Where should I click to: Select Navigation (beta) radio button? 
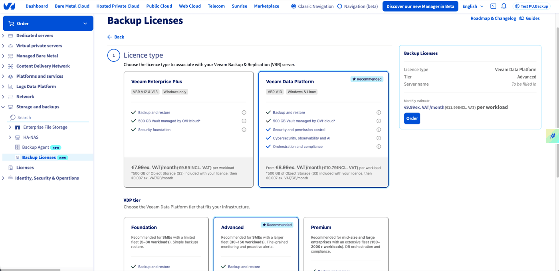[x=340, y=6]
